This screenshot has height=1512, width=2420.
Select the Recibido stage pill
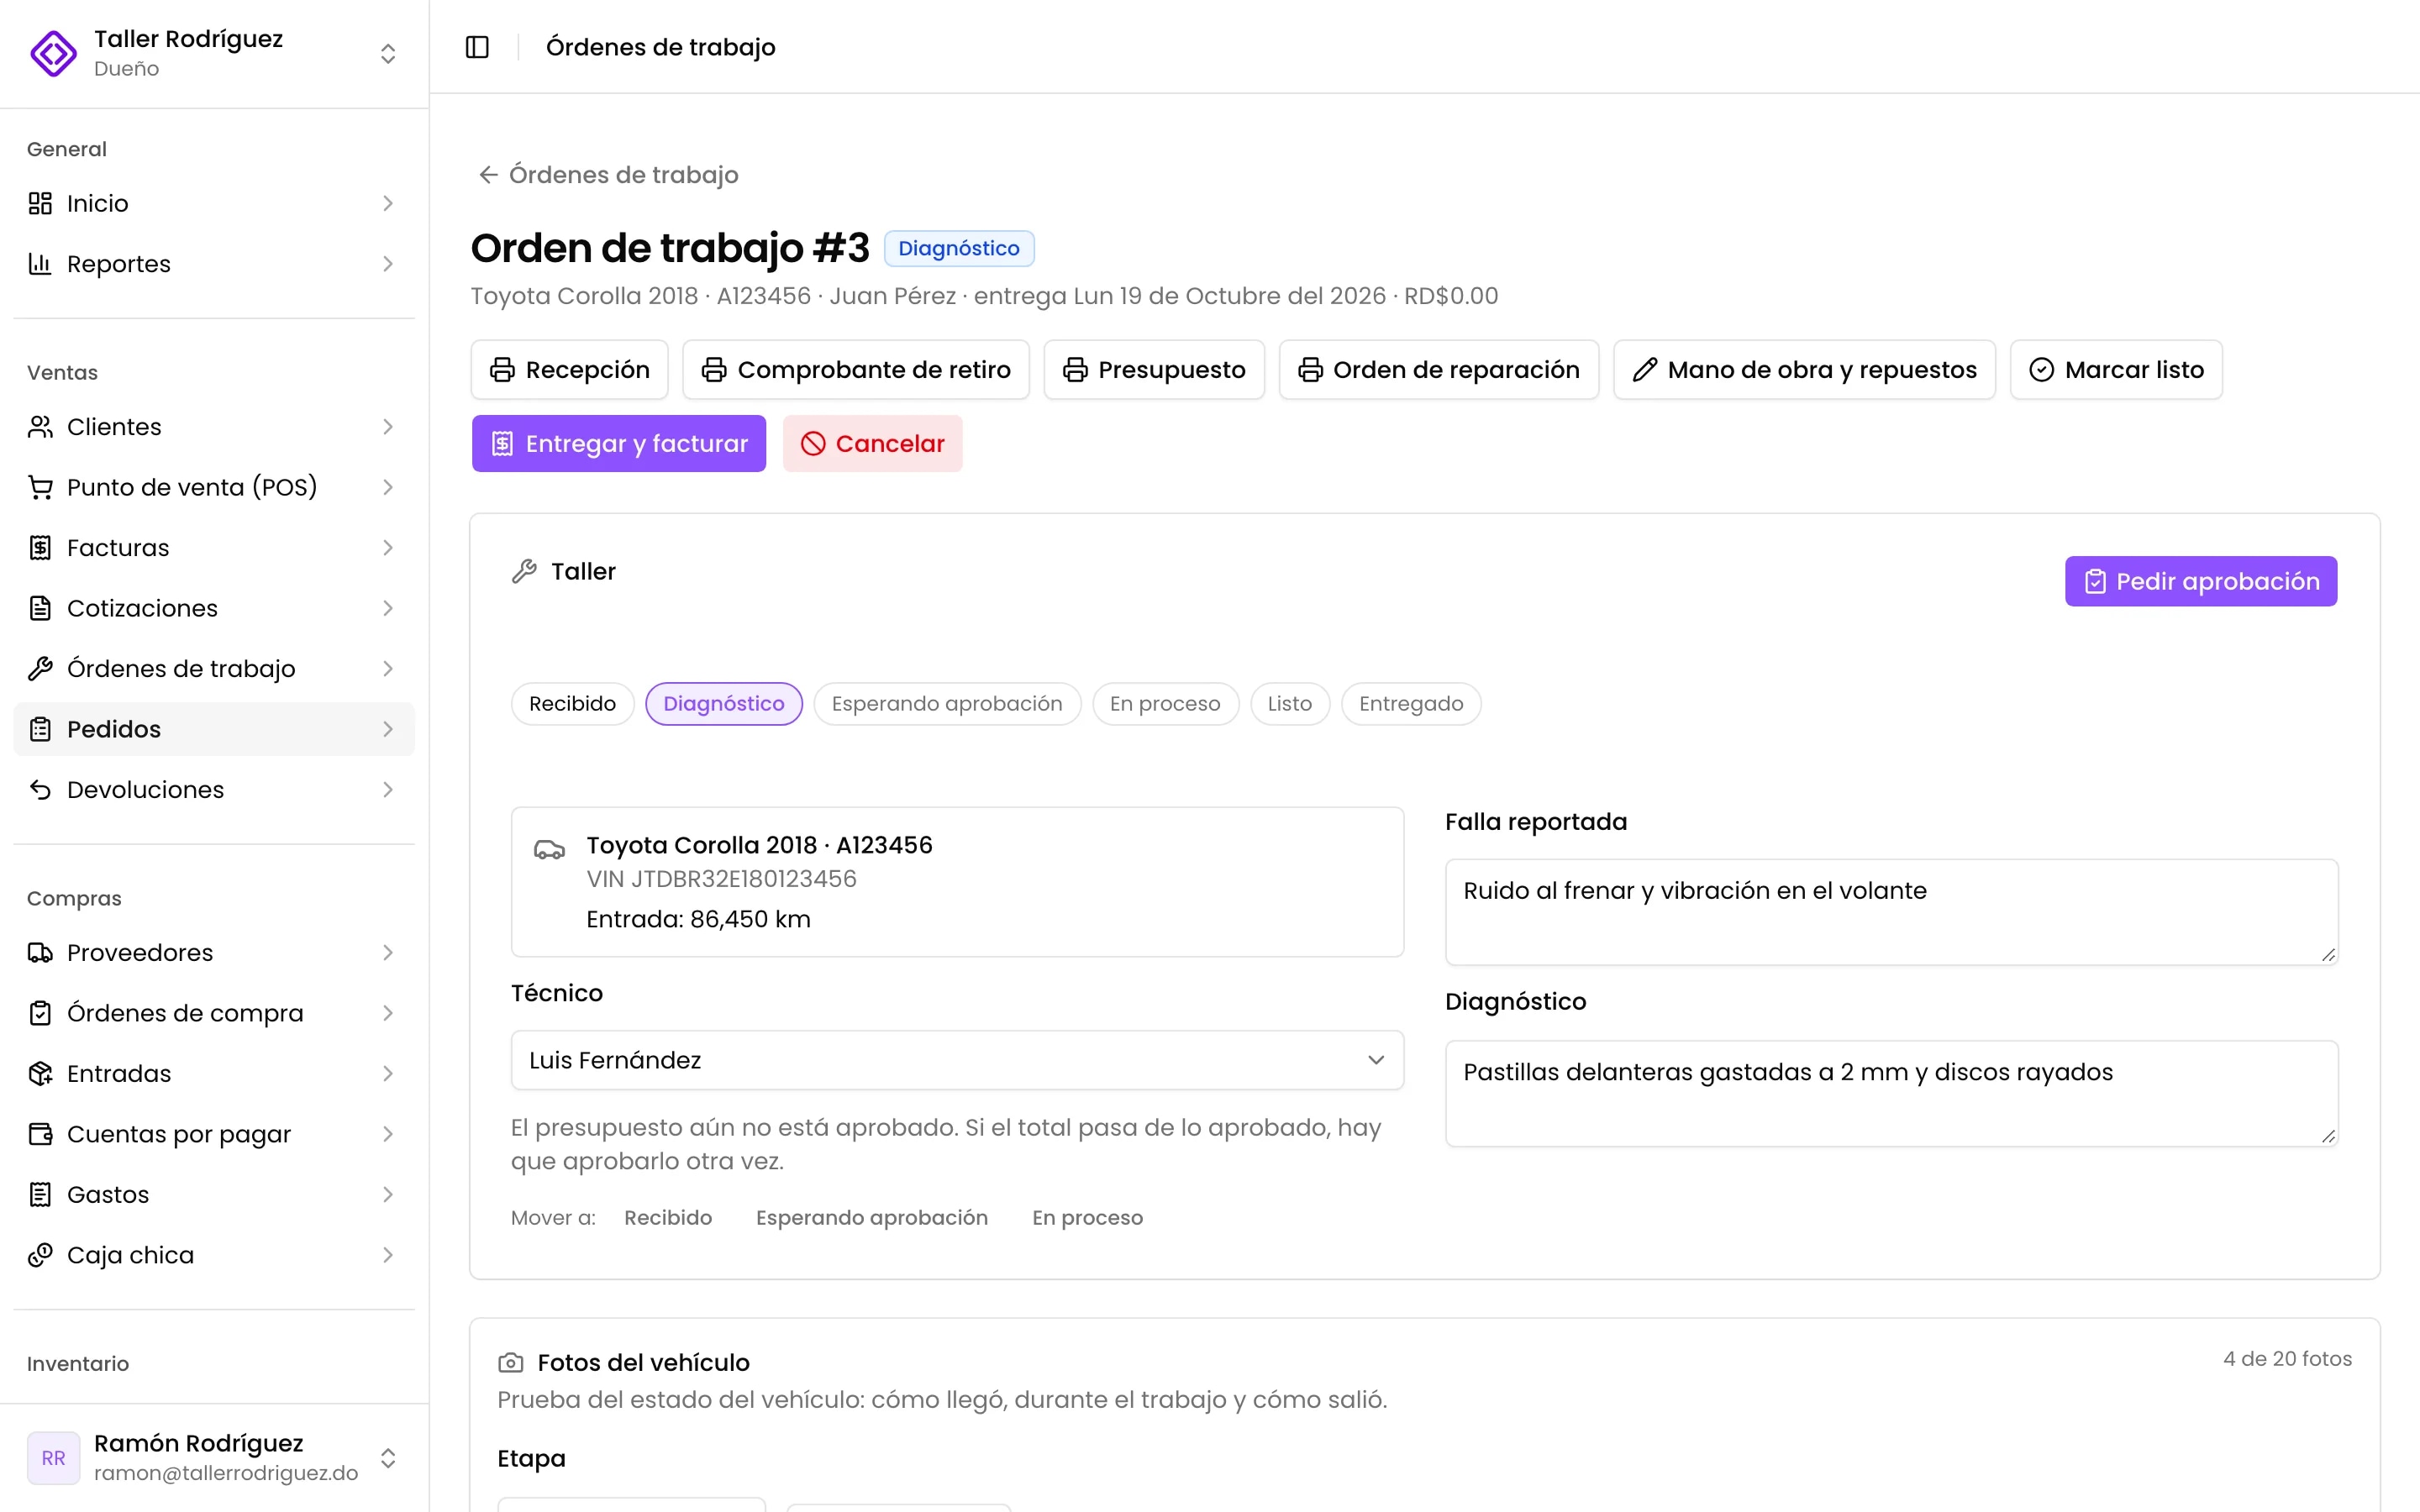point(572,704)
